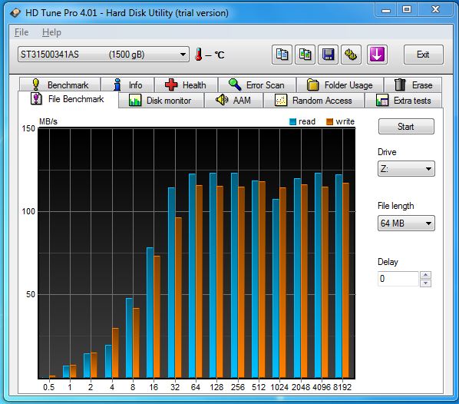
Task: Switch to the Error Scan tab
Action: (257, 85)
